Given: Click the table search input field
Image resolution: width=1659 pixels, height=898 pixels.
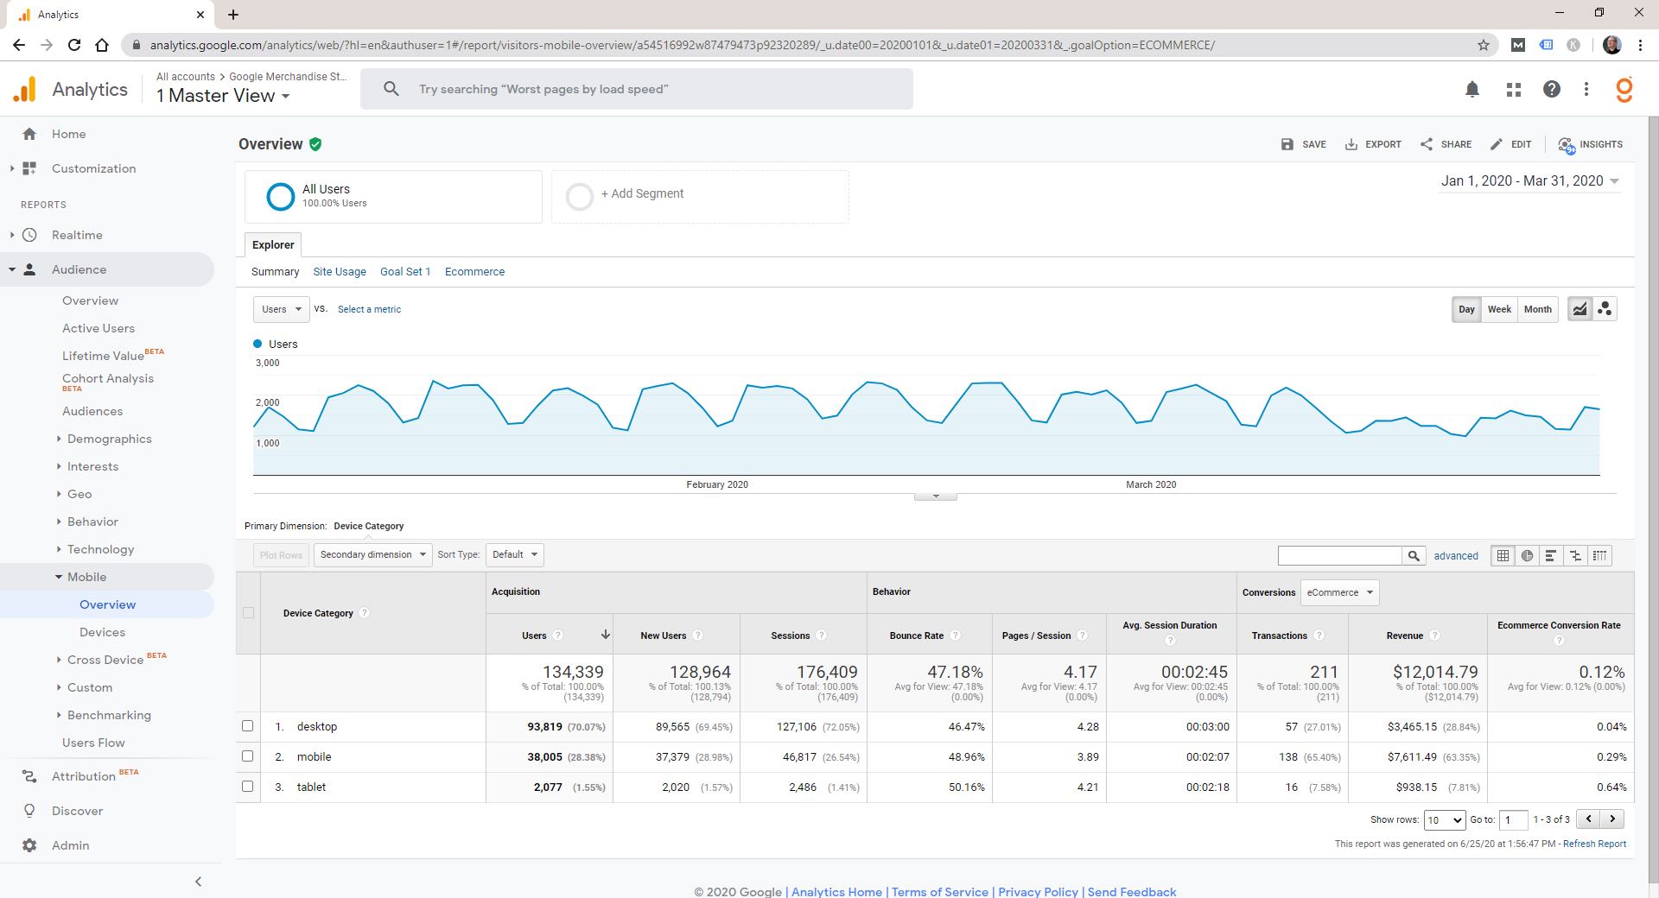Looking at the screenshot, I should pyautogui.click(x=1340, y=555).
